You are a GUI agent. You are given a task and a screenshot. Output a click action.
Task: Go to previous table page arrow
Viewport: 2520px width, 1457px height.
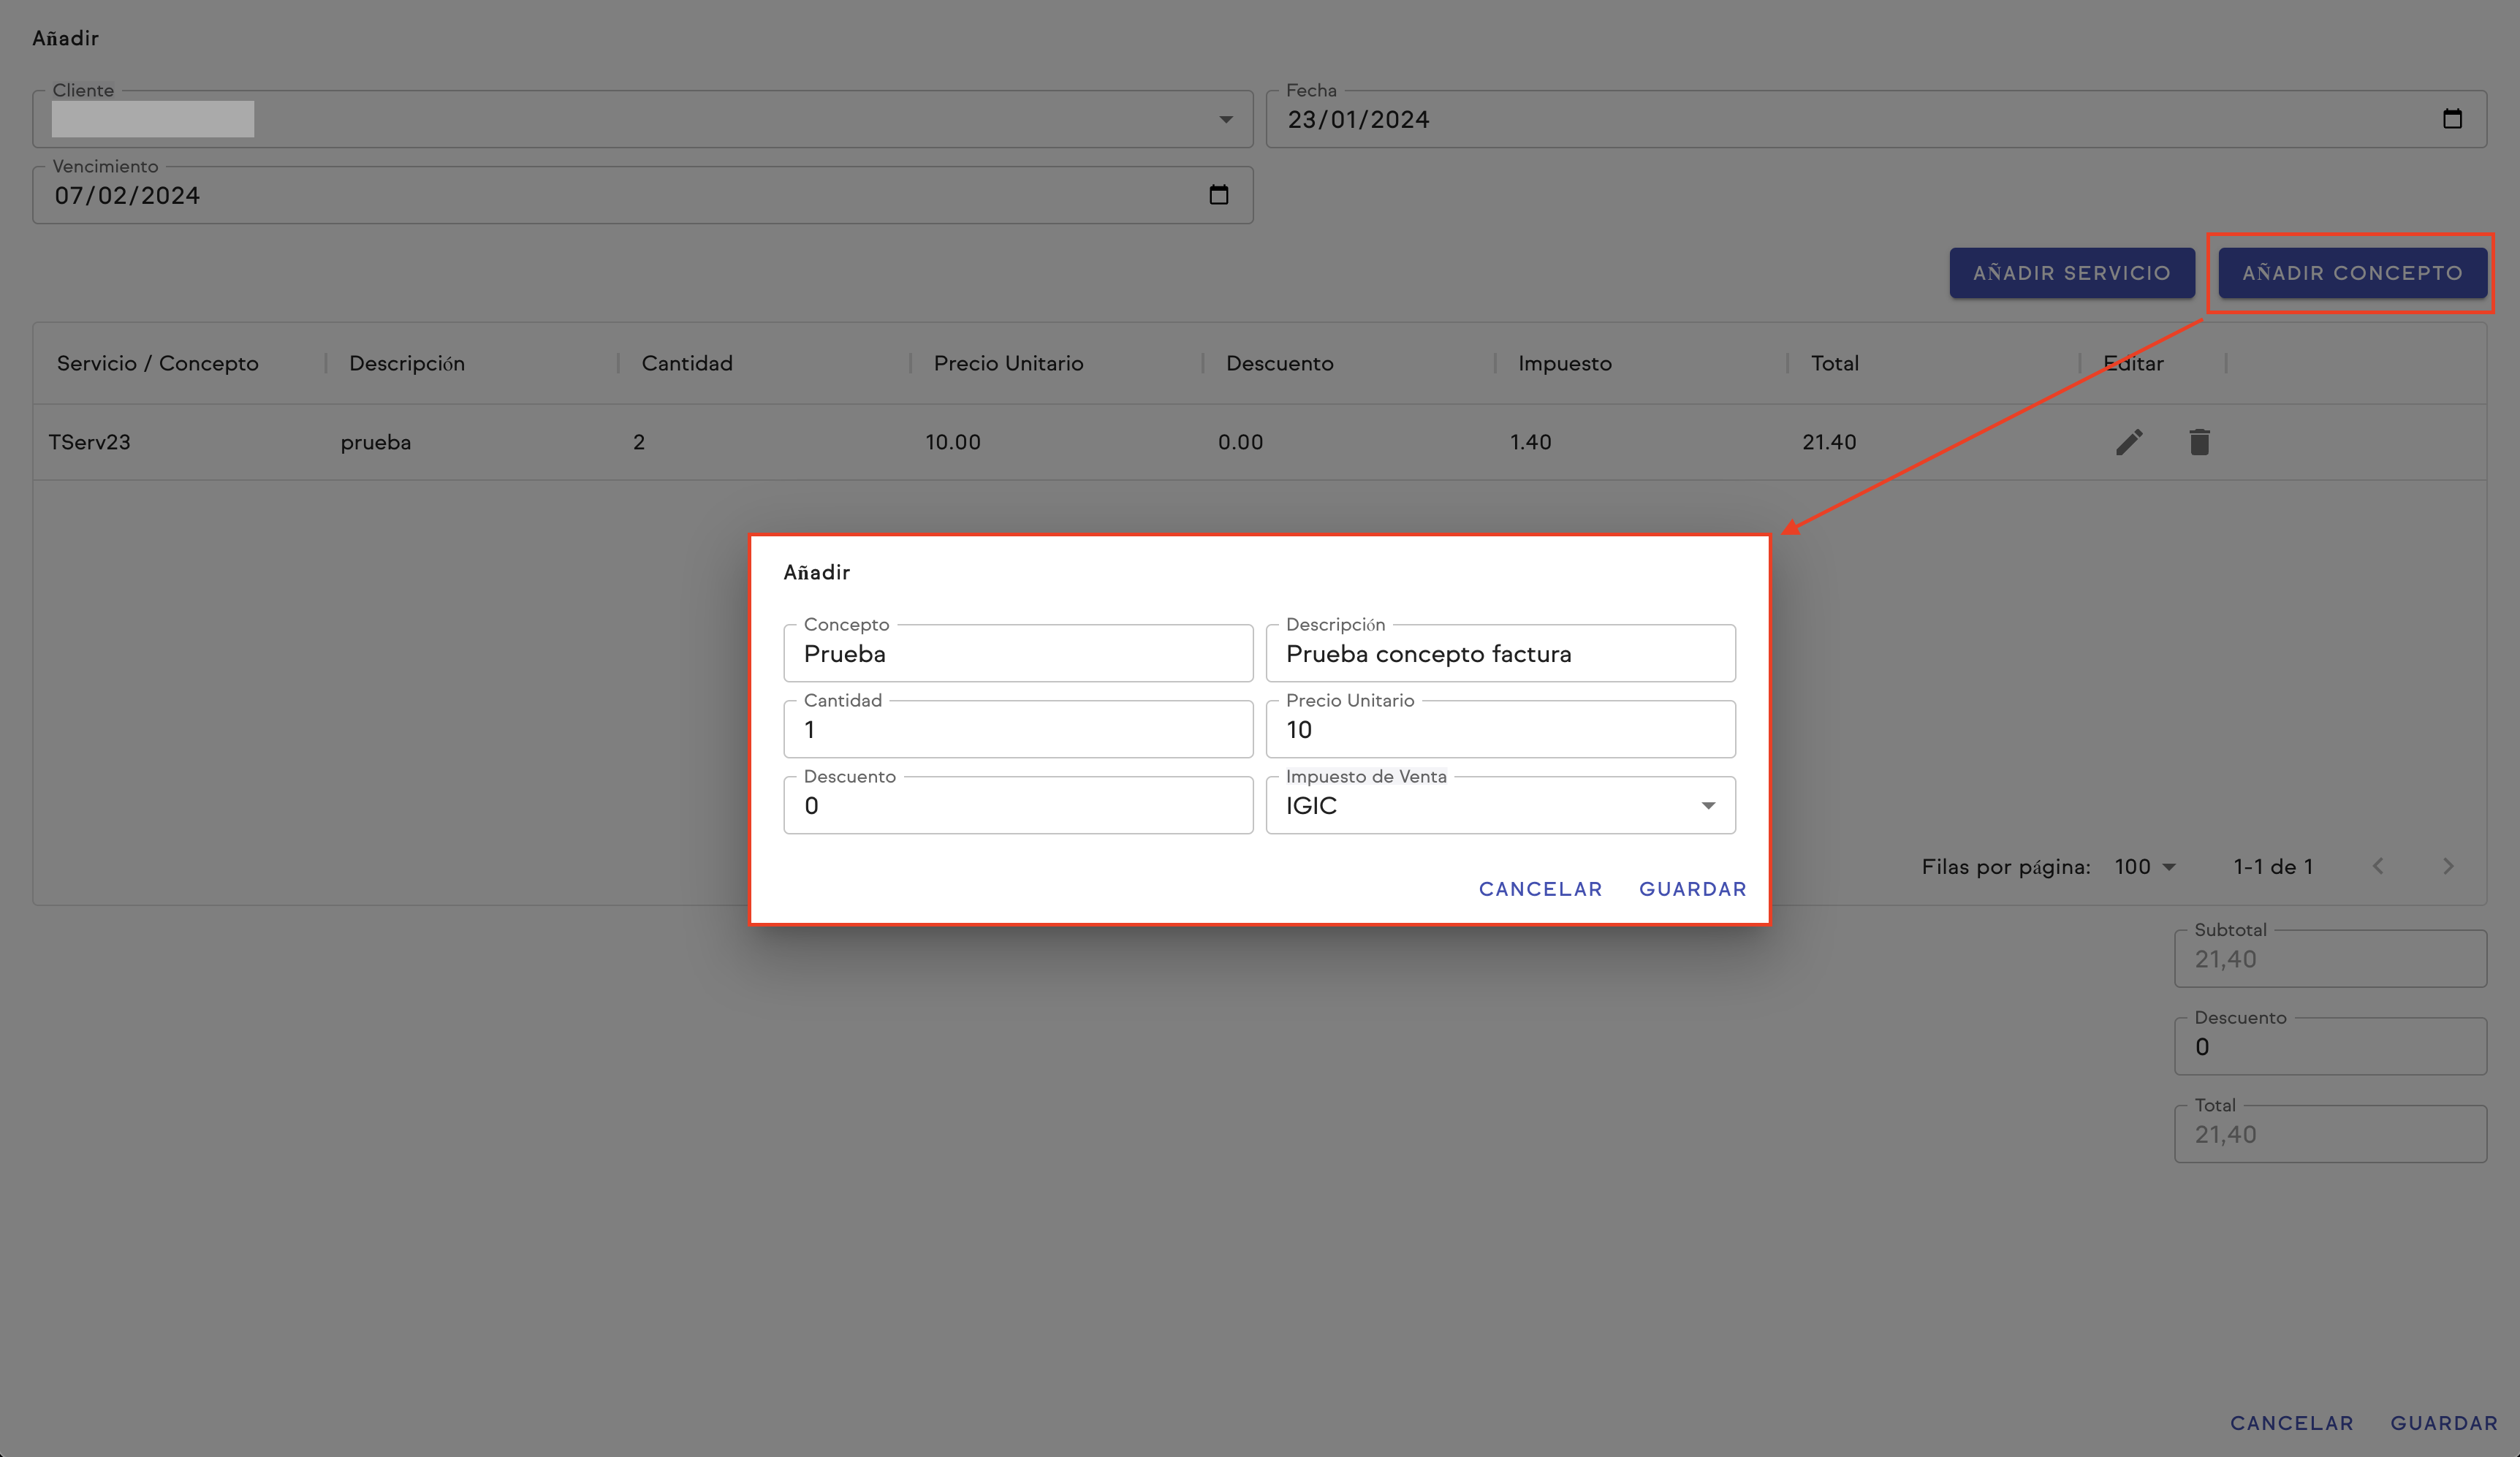point(2378,866)
